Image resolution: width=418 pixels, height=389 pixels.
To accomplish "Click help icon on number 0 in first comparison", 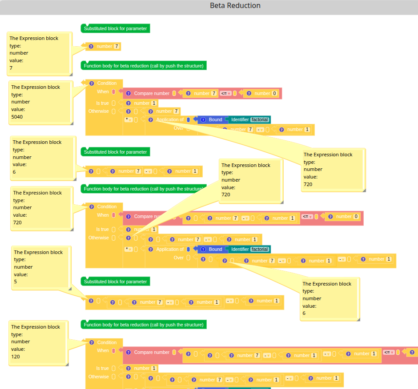I will (x=249, y=93).
